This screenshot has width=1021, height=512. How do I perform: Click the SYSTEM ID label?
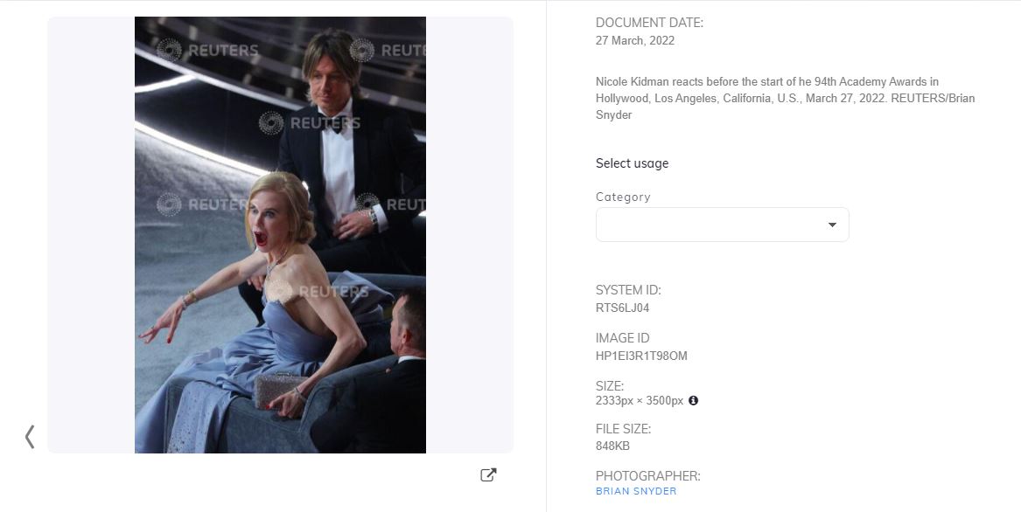click(628, 290)
